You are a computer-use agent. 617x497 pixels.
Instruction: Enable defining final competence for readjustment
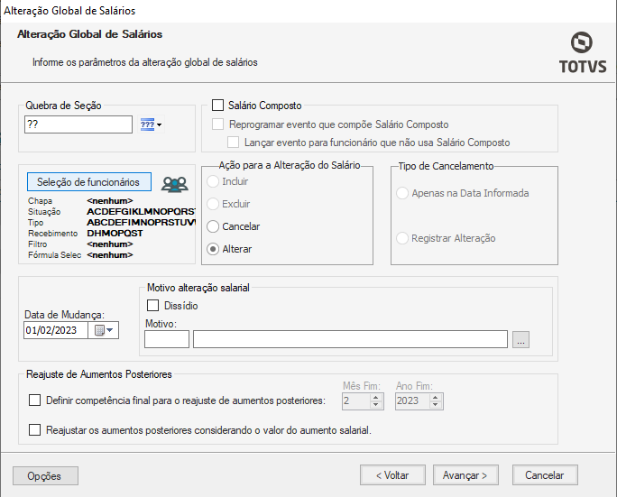(x=35, y=400)
